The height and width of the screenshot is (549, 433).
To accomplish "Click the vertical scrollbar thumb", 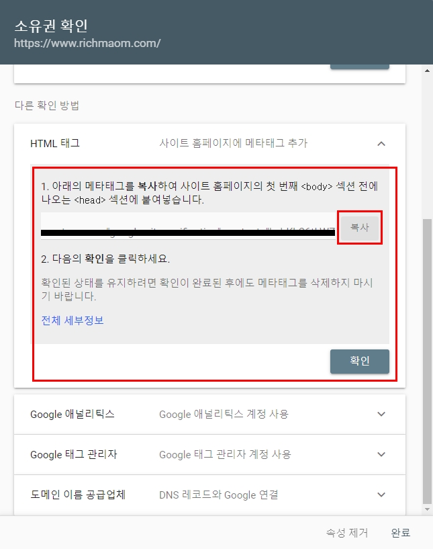I will (427, 361).
